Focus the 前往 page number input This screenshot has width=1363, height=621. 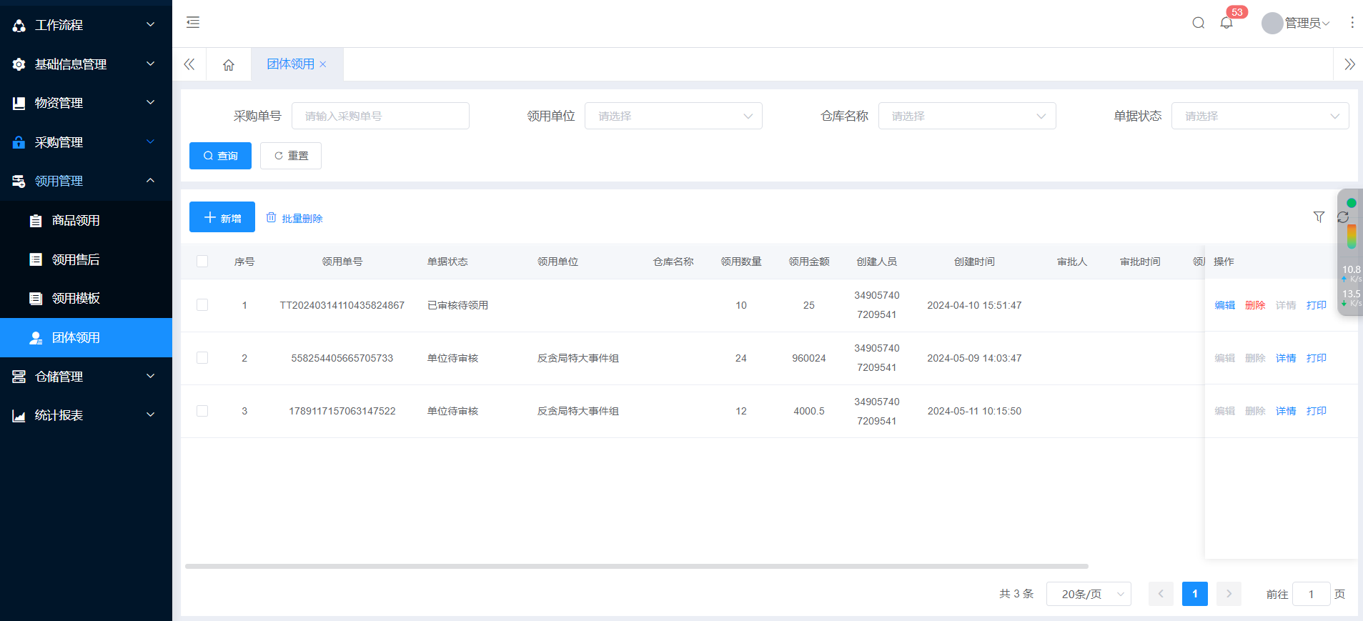[1311, 594]
